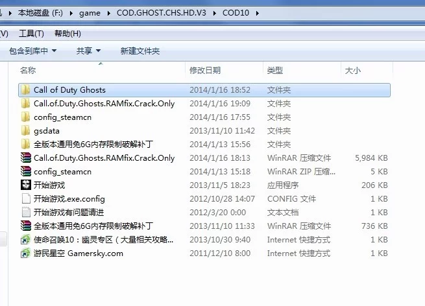Click the 游民星空 Gamersky.com shortcut icon

pyautogui.click(x=26, y=253)
